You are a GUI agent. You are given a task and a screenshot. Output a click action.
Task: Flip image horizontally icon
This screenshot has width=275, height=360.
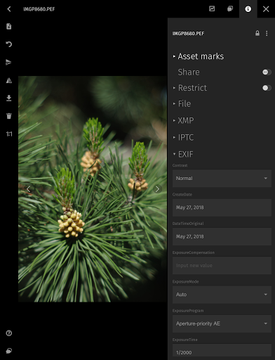click(9, 80)
